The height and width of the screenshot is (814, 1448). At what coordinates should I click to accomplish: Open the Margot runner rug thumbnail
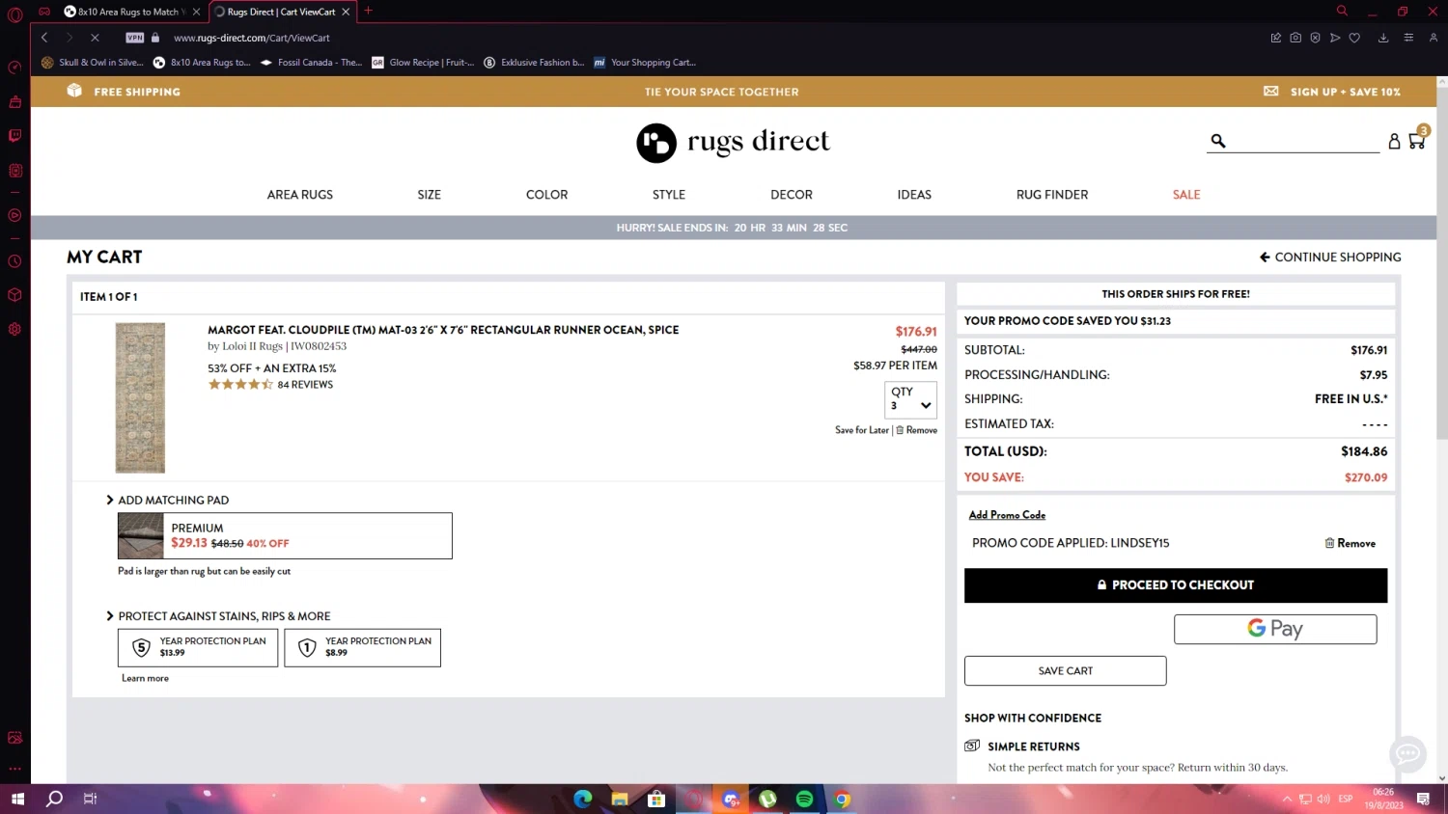140,397
